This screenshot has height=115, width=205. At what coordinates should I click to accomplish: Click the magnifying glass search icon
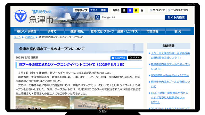[97, 17]
